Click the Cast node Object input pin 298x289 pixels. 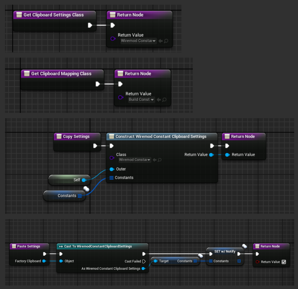[61, 261]
